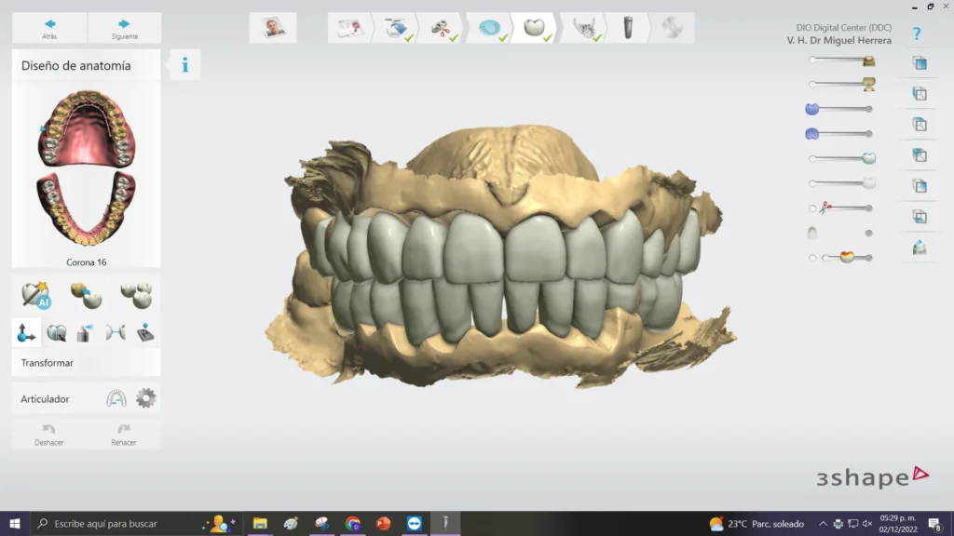Select the contact distance tool

point(115,332)
